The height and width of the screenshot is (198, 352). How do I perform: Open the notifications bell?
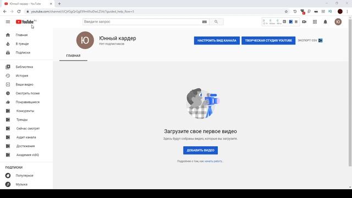coord(325,22)
